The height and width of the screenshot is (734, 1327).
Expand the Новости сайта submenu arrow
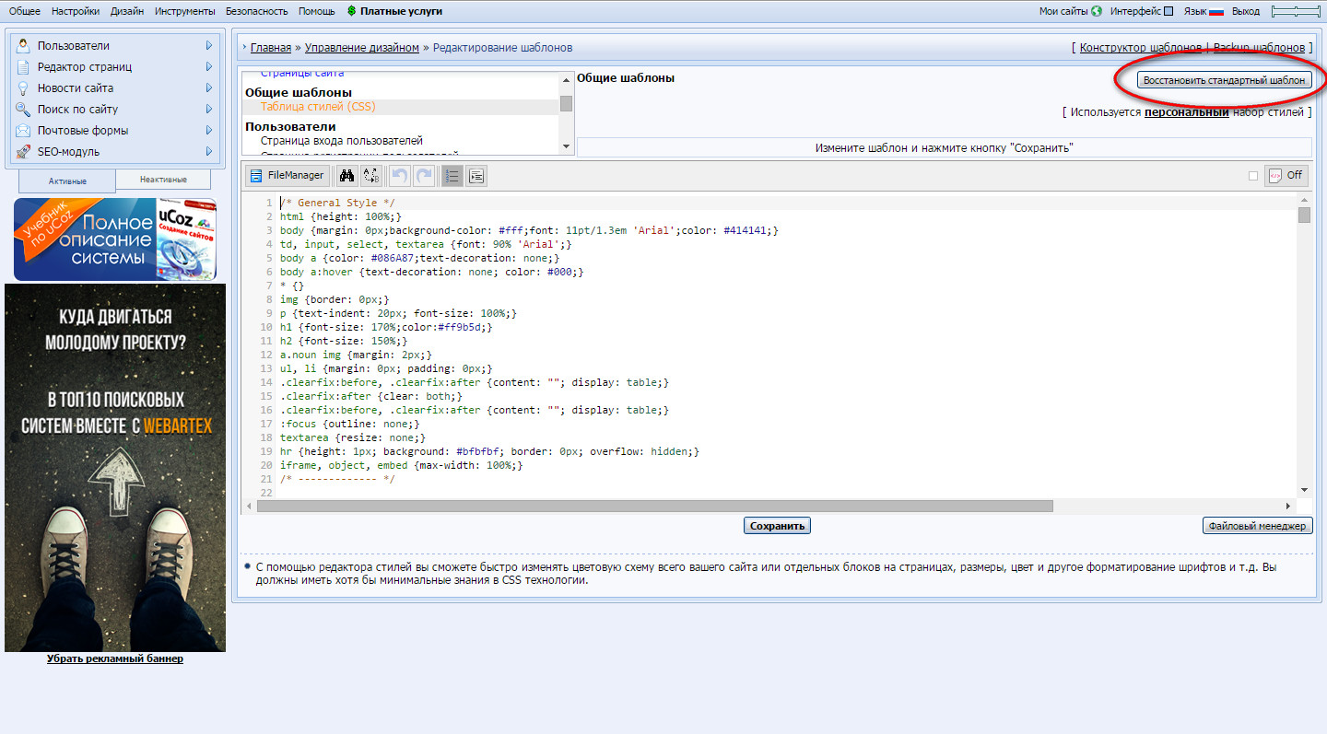(x=209, y=87)
